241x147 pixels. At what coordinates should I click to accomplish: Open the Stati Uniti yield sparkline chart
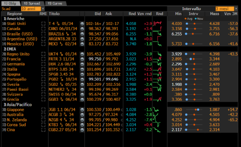[157, 24]
